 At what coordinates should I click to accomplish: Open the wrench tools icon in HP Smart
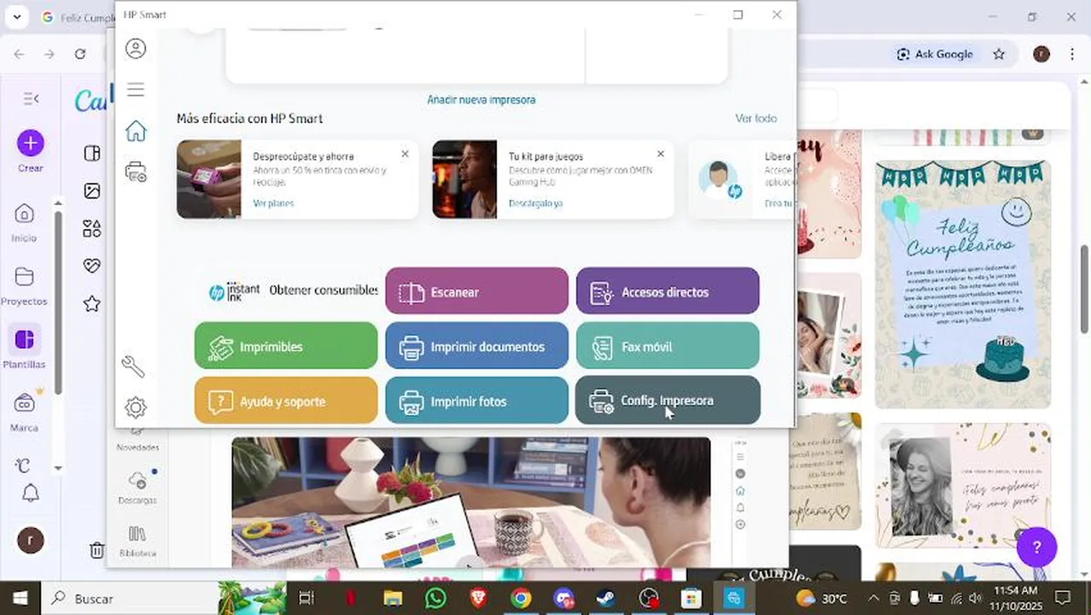(x=133, y=366)
